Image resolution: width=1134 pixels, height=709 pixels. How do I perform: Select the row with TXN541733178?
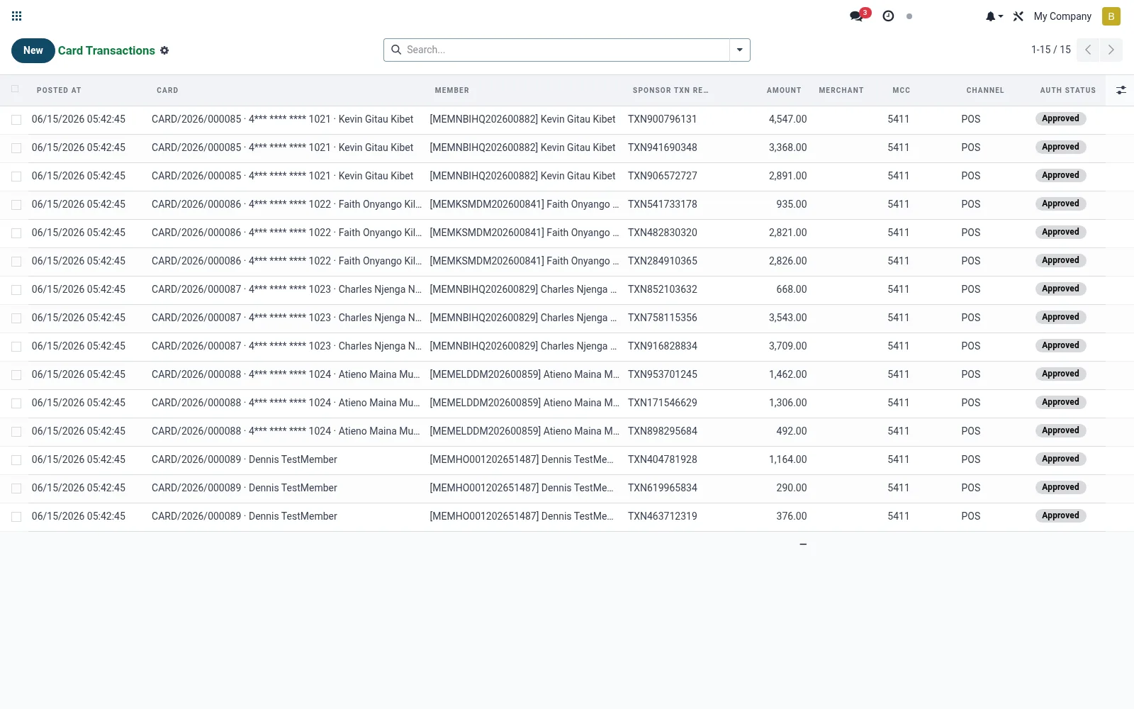click(x=16, y=205)
